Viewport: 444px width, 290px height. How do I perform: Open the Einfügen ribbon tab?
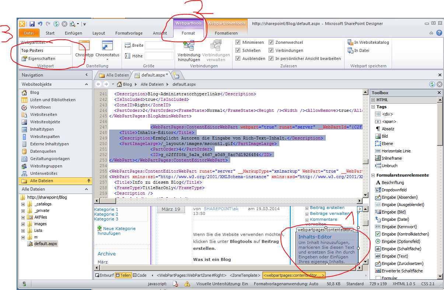(x=73, y=33)
